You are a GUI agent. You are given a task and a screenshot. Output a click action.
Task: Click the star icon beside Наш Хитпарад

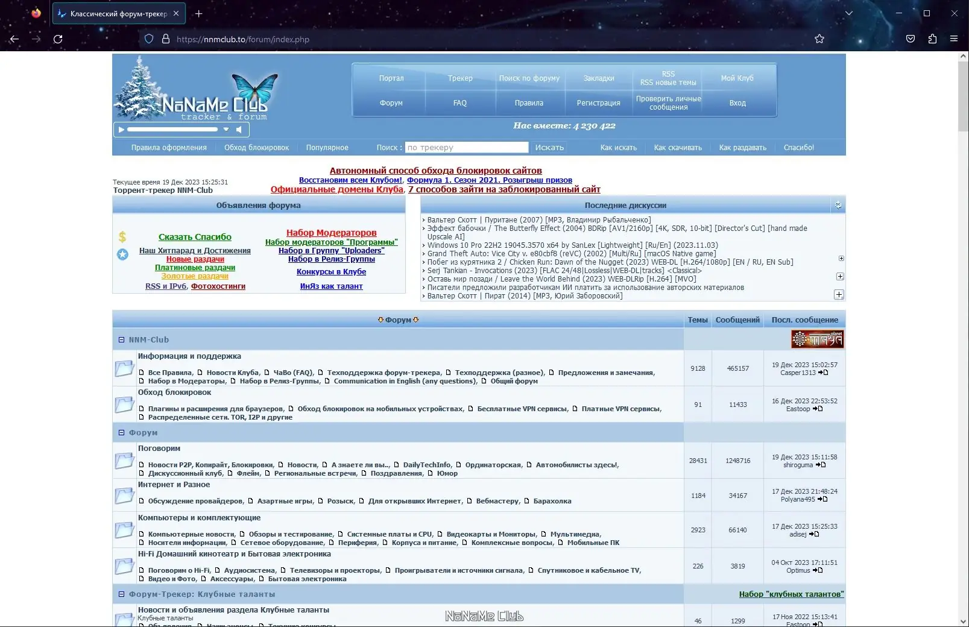pos(124,254)
